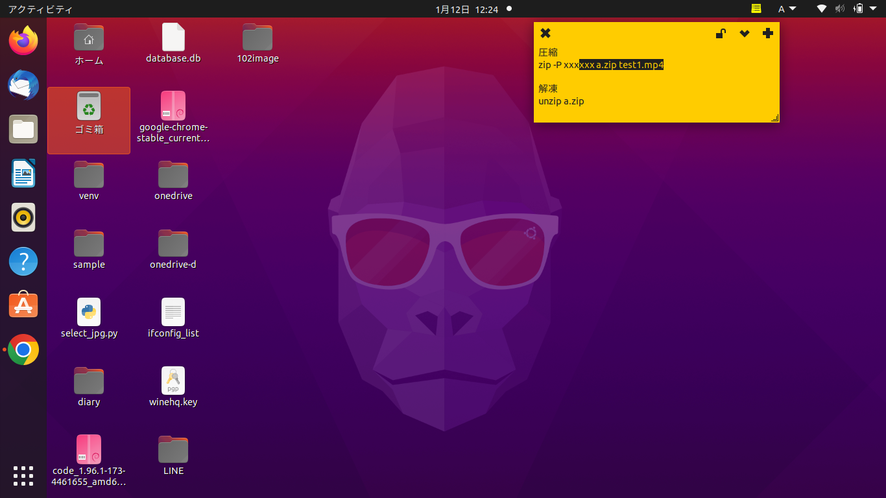This screenshot has width=886, height=498.
Task: Open the Files manager in the dock
Action: click(x=23, y=129)
